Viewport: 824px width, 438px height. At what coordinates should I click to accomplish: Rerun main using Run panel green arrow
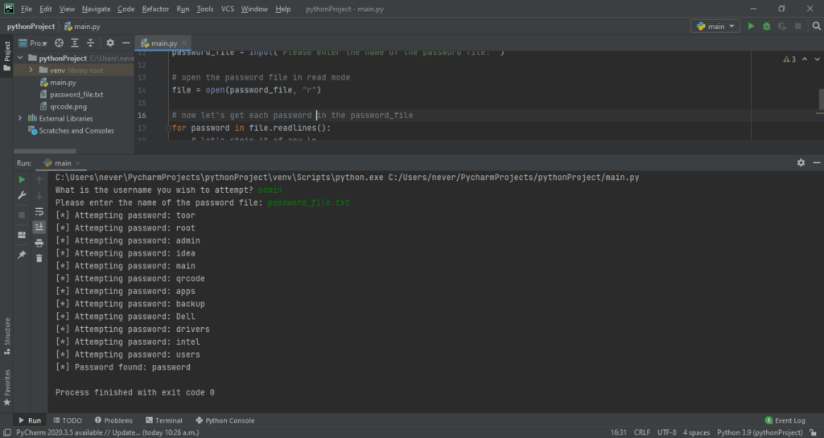pyautogui.click(x=22, y=179)
